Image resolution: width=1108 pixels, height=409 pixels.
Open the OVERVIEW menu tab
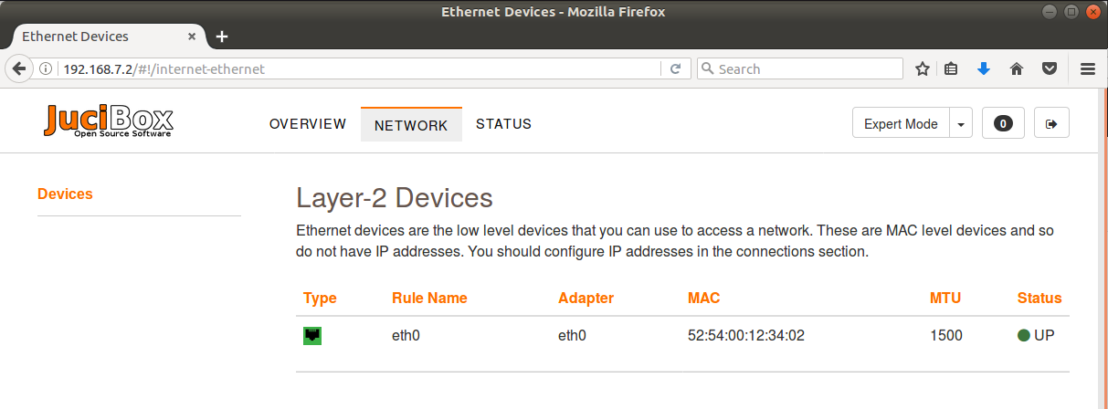(308, 124)
